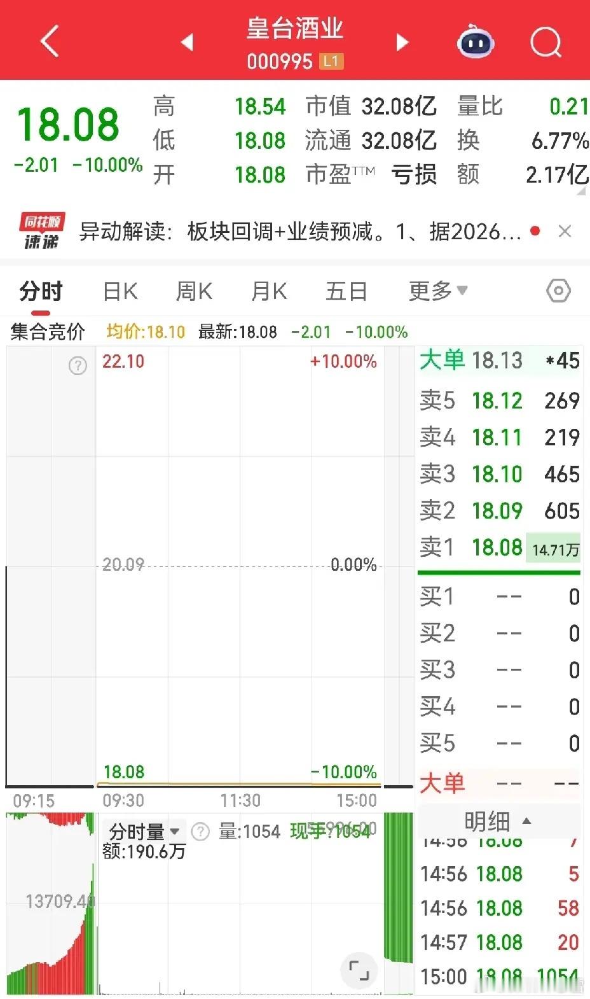Select the 买2 bid row
The height and width of the screenshot is (999, 590).
(499, 633)
